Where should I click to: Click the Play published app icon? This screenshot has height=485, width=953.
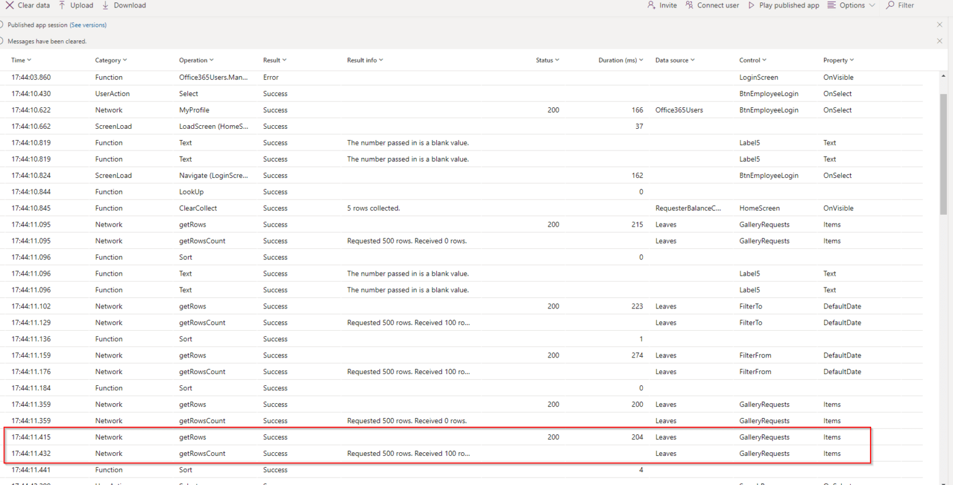tap(751, 5)
